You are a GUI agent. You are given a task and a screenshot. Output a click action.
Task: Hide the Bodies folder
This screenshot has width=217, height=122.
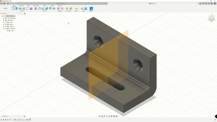(x=6, y=24)
